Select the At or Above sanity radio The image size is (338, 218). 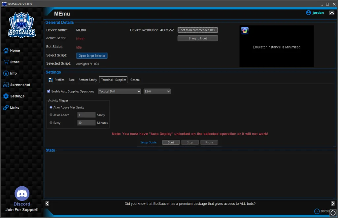pos(51,115)
